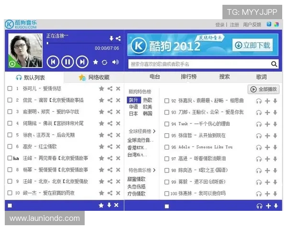This screenshot has height=230, width=287.
Task: Click the 立即下载 button in banner
Action: coord(253,45)
